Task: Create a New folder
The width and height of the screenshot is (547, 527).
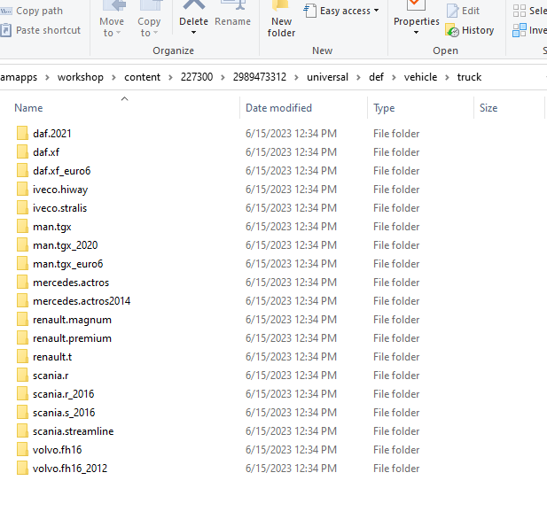Action: (281, 19)
